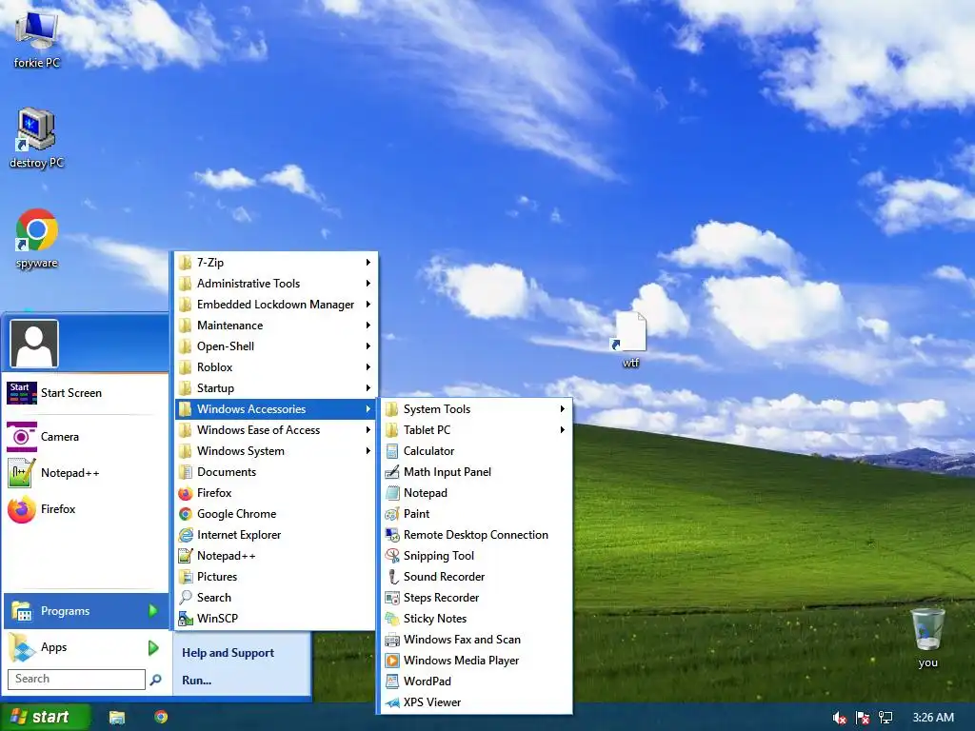Click the 3:26 AM taskbar clock
The width and height of the screenshot is (975, 731).
(933, 718)
